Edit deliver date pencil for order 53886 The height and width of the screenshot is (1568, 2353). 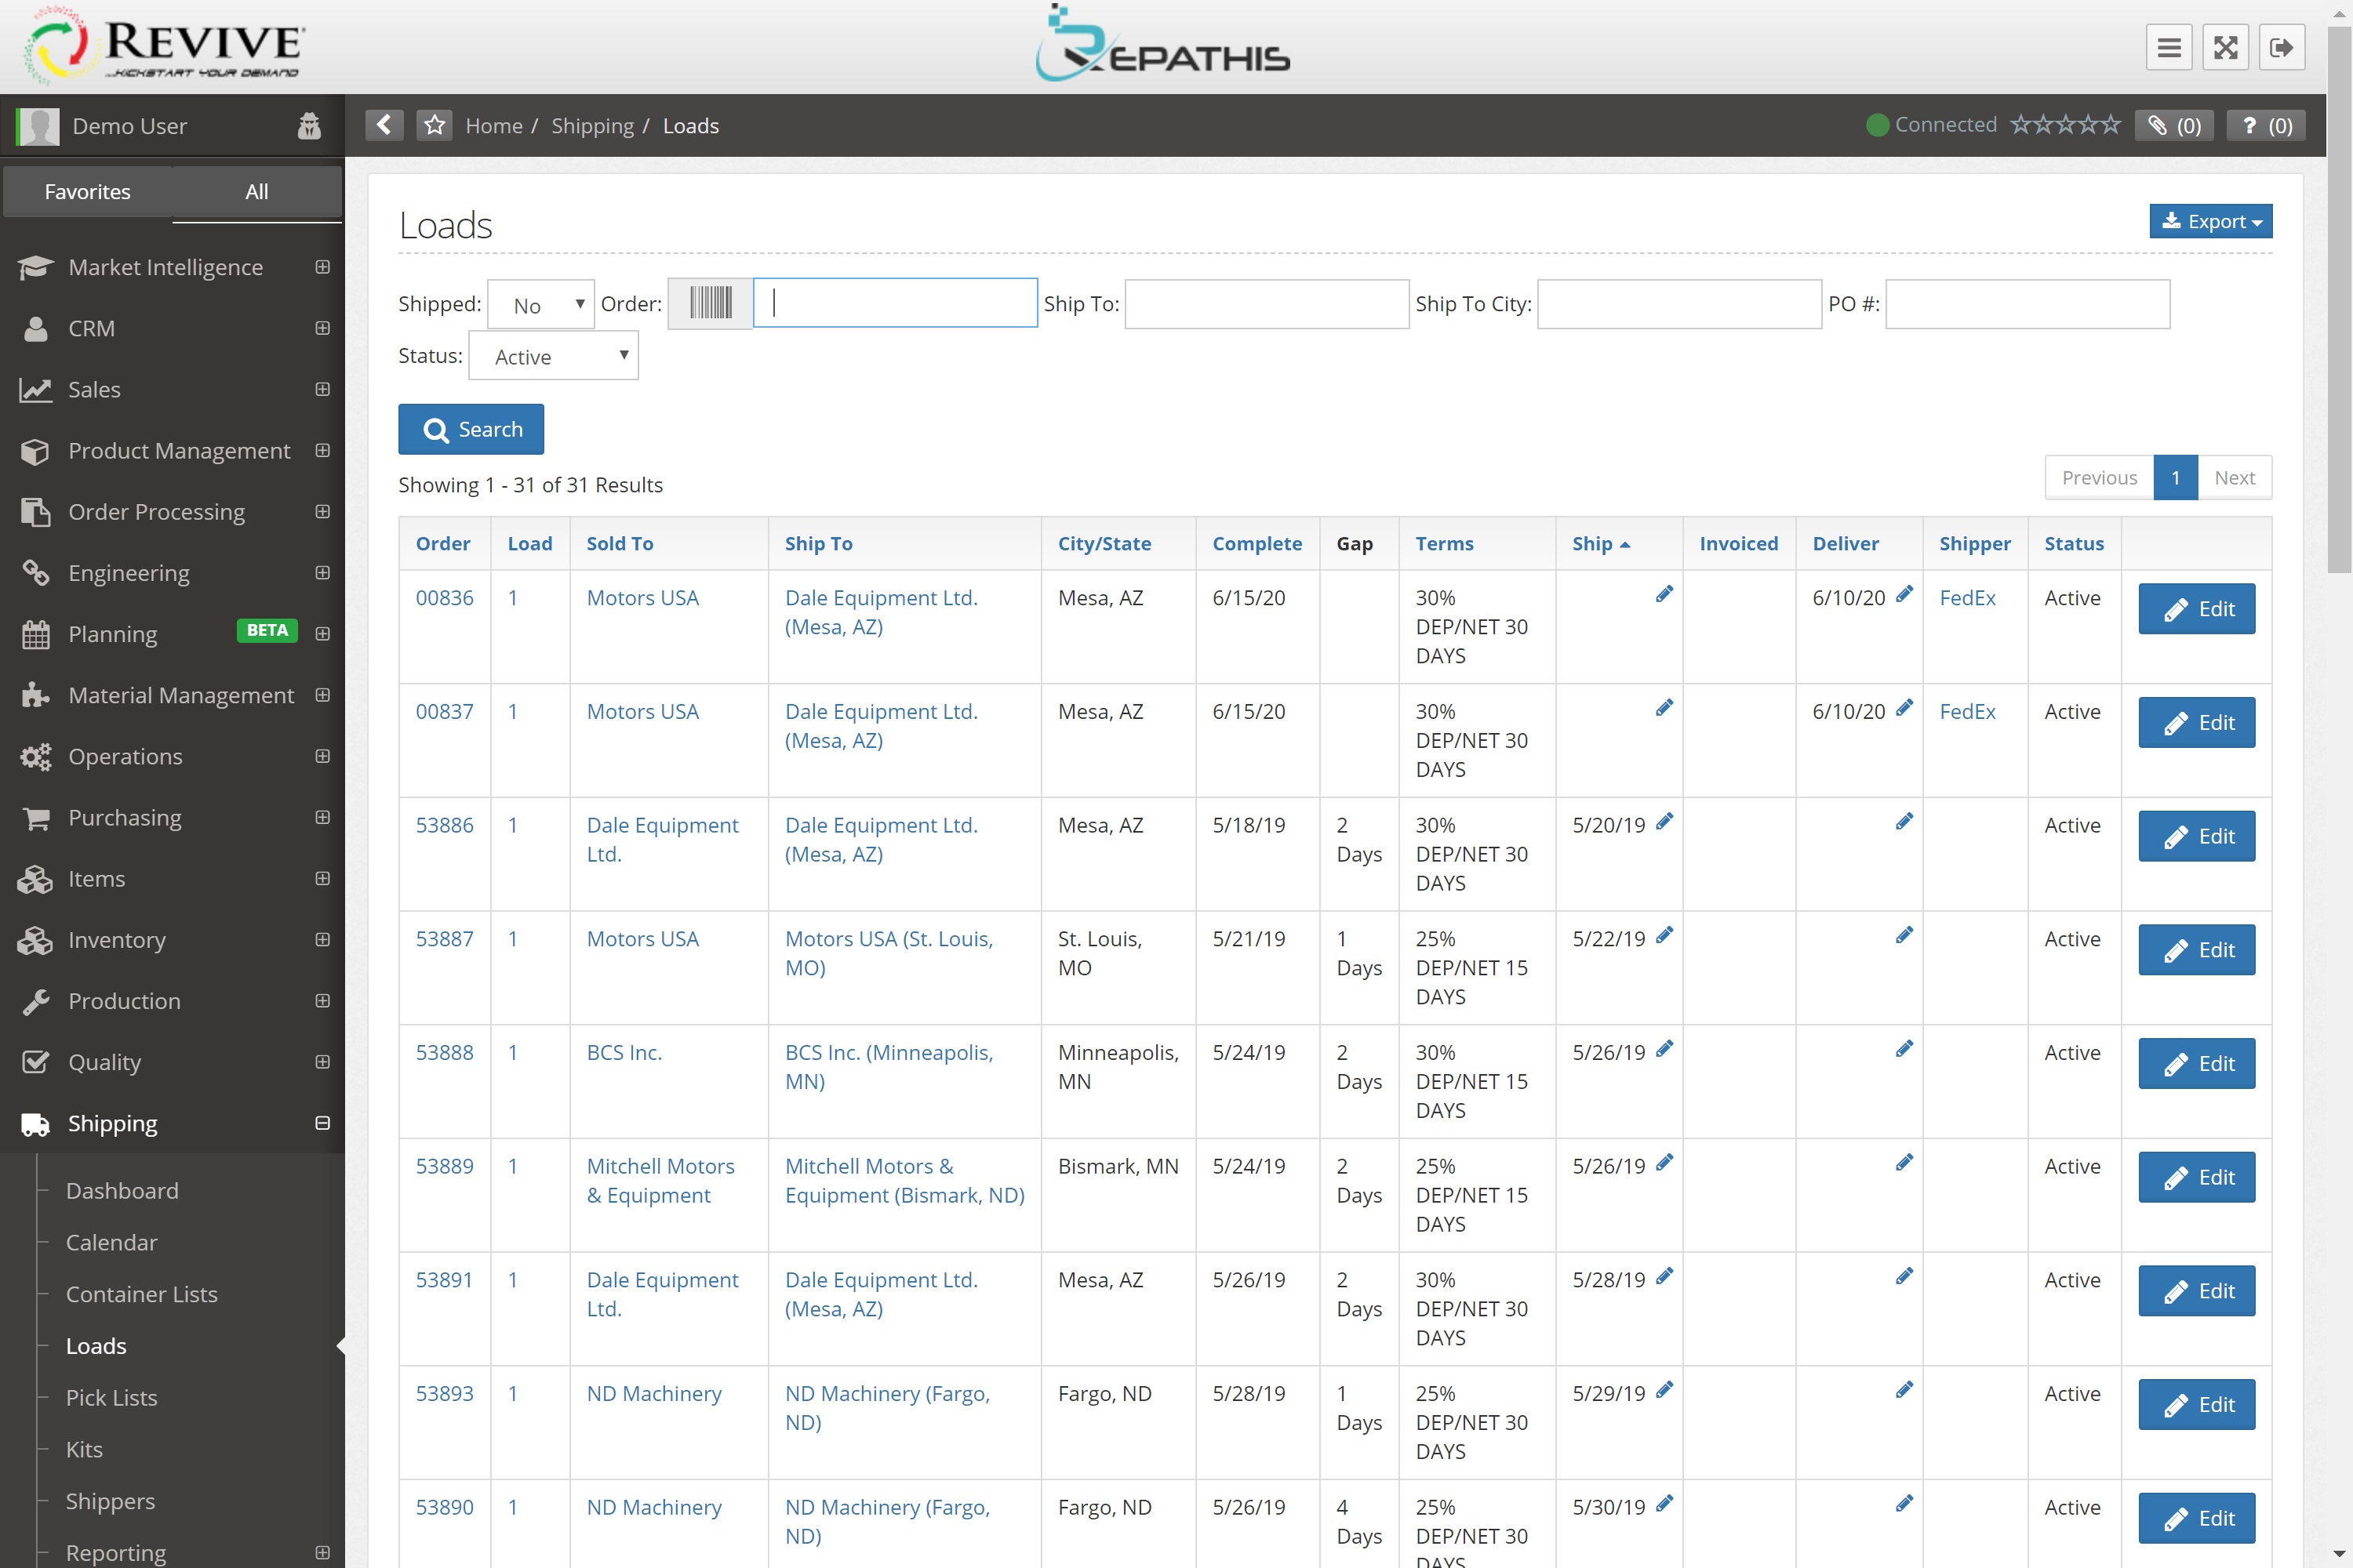pyautogui.click(x=1904, y=821)
